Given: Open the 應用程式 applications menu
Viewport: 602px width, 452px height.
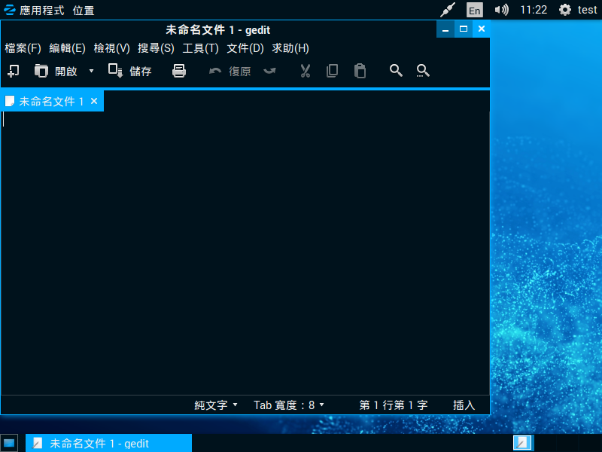Looking at the screenshot, I should (x=42, y=11).
